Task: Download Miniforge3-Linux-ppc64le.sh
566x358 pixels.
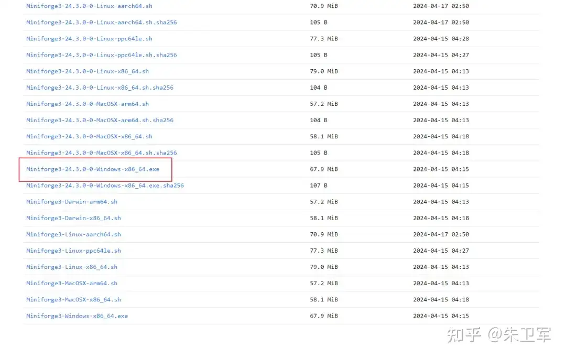Action: (x=74, y=251)
